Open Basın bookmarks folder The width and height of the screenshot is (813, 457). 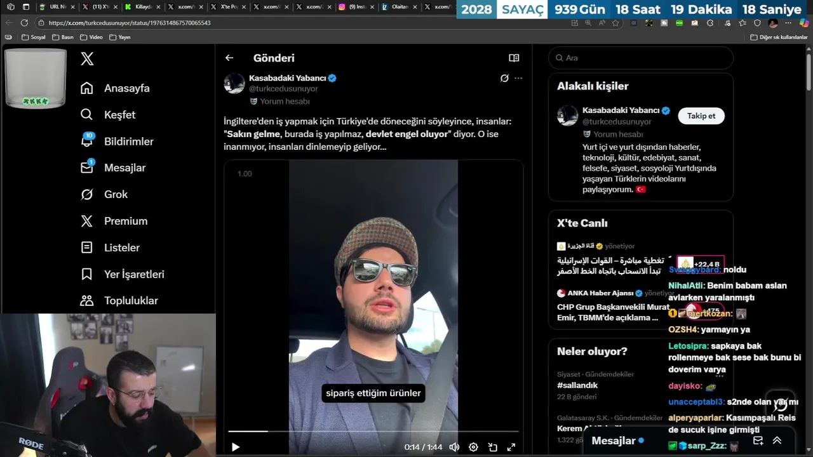(62, 37)
